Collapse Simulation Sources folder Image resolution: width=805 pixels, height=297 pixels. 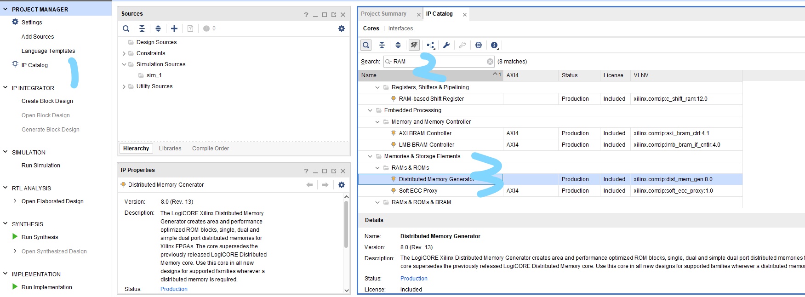pyautogui.click(x=124, y=64)
